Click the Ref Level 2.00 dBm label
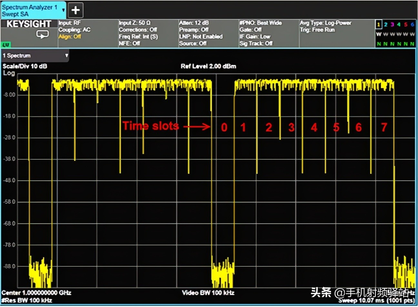The image size is (418, 307). (x=208, y=66)
